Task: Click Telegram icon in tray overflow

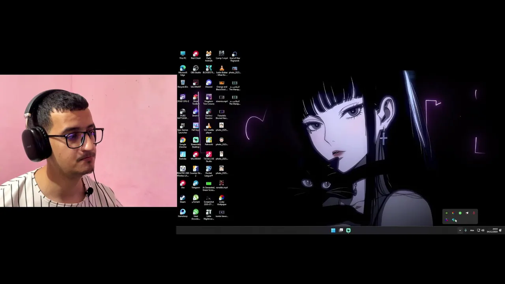Action: 467,213
